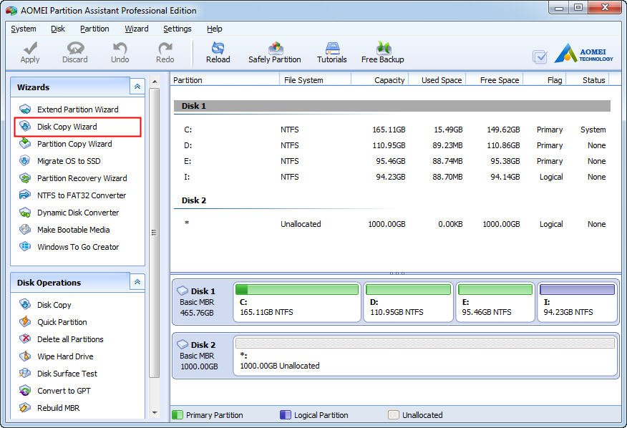This screenshot has width=627, height=428.
Task: Open the Help menu
Action: click(214, 29)
